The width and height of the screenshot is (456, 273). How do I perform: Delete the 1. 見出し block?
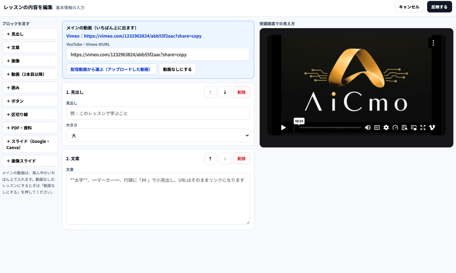[242, 92]
